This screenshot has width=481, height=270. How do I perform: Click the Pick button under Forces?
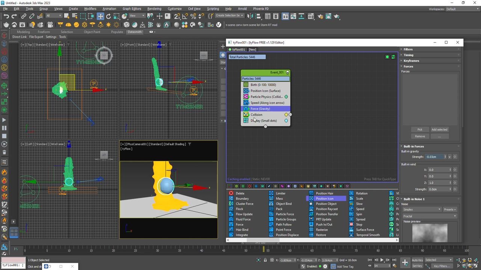420,130
